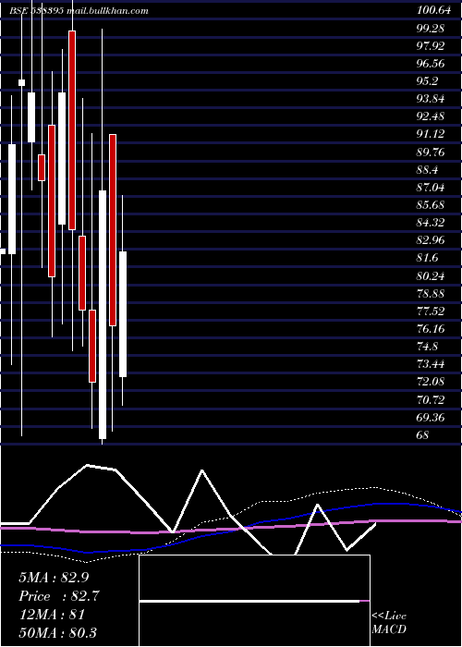The width and height of the screenshot is (462, 647).
Task: Click price axis label 84.32
Action: coord(431,223)
